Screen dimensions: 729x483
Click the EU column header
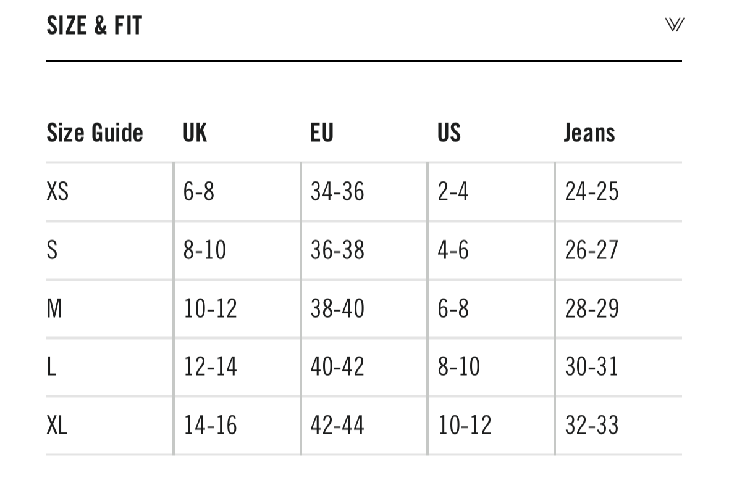click(x=322, y=133)
